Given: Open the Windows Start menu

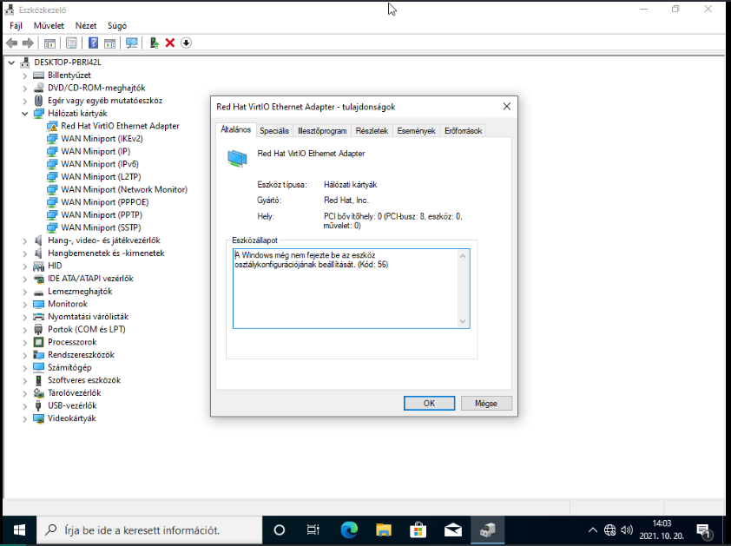Looking at the screenshot, I should click(19, 530).
